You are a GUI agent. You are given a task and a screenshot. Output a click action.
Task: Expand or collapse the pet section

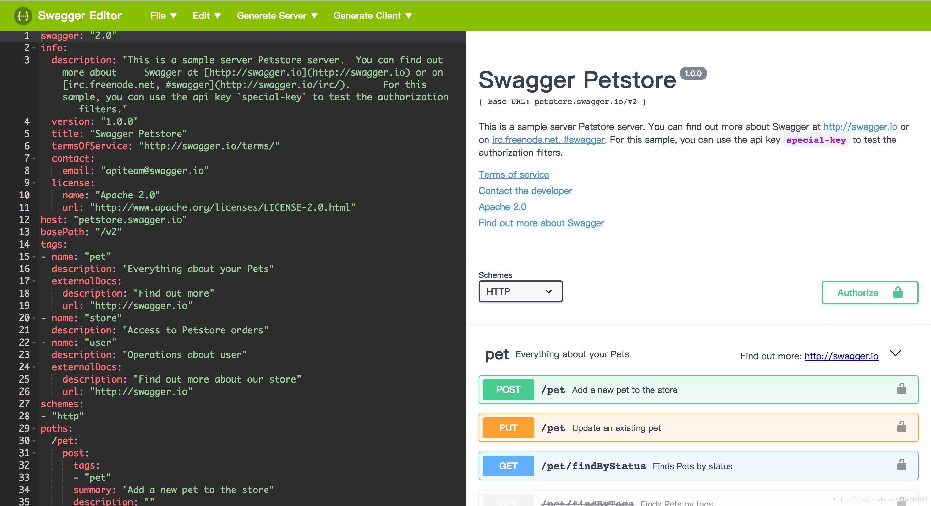896,353
